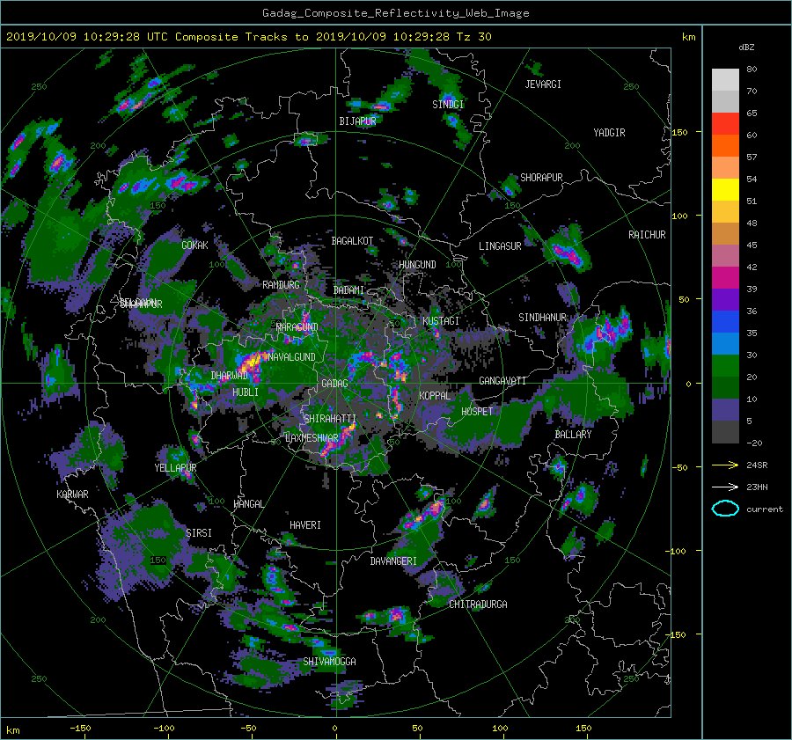
Task: Click the dBZ legend heading
Action: 746,48
